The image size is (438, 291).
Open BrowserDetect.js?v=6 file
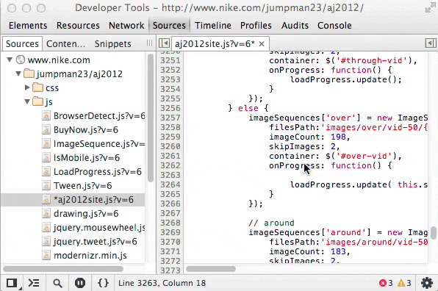tap(99, 115)
